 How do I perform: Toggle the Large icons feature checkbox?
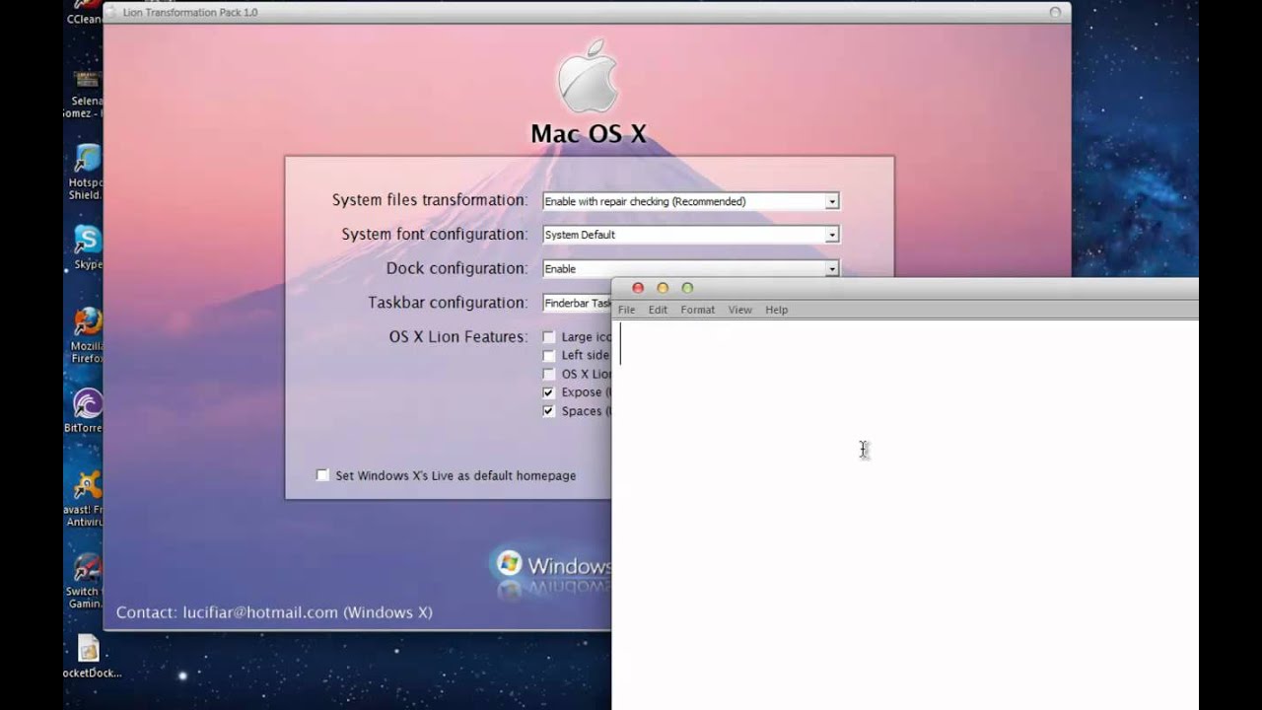[x=549, y=337]
